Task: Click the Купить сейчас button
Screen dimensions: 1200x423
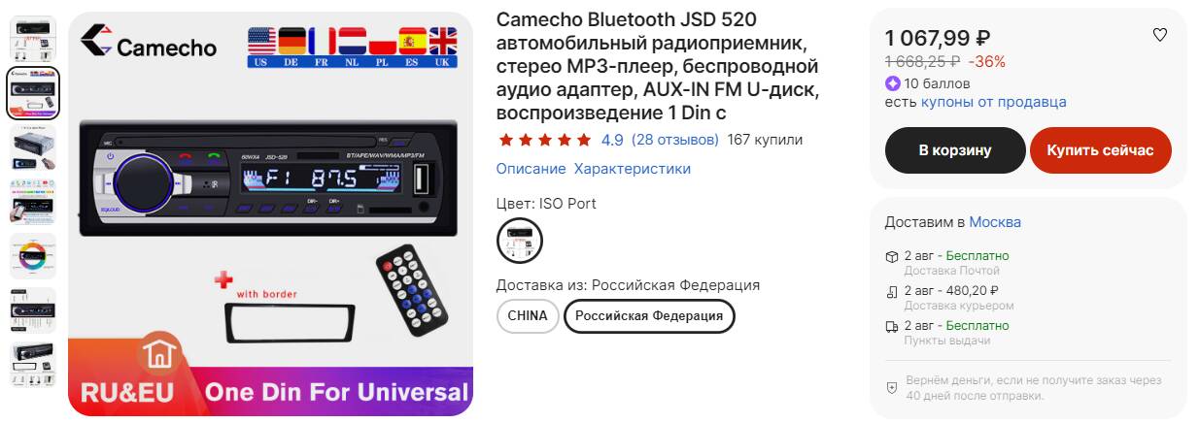Action: click(x=1100, y=150)
